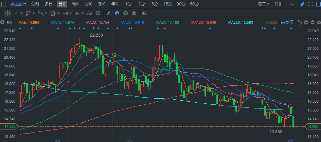Click the 金山软件 stock name
This screenshot has height=142, width=321.
(18, 4)
